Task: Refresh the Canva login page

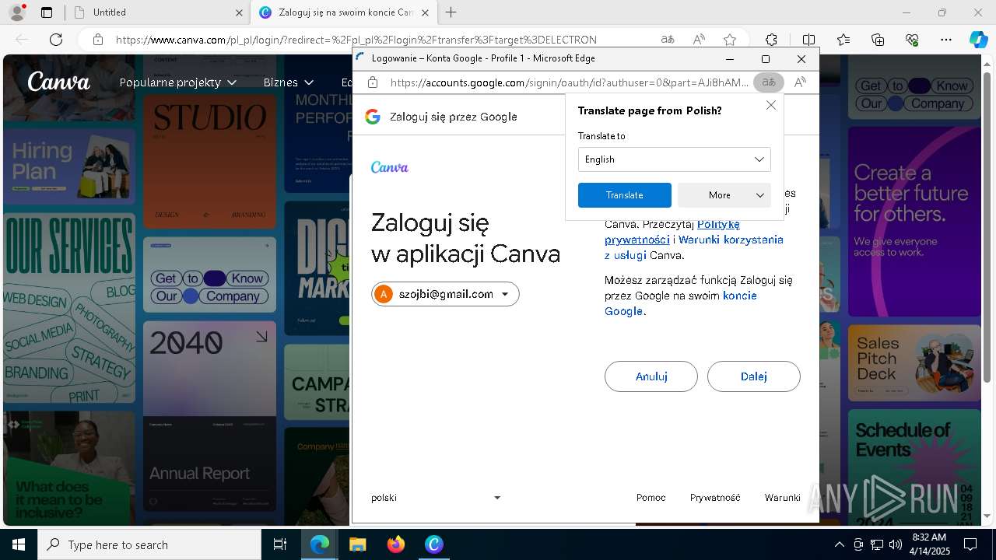Action: tap(56, 40)
